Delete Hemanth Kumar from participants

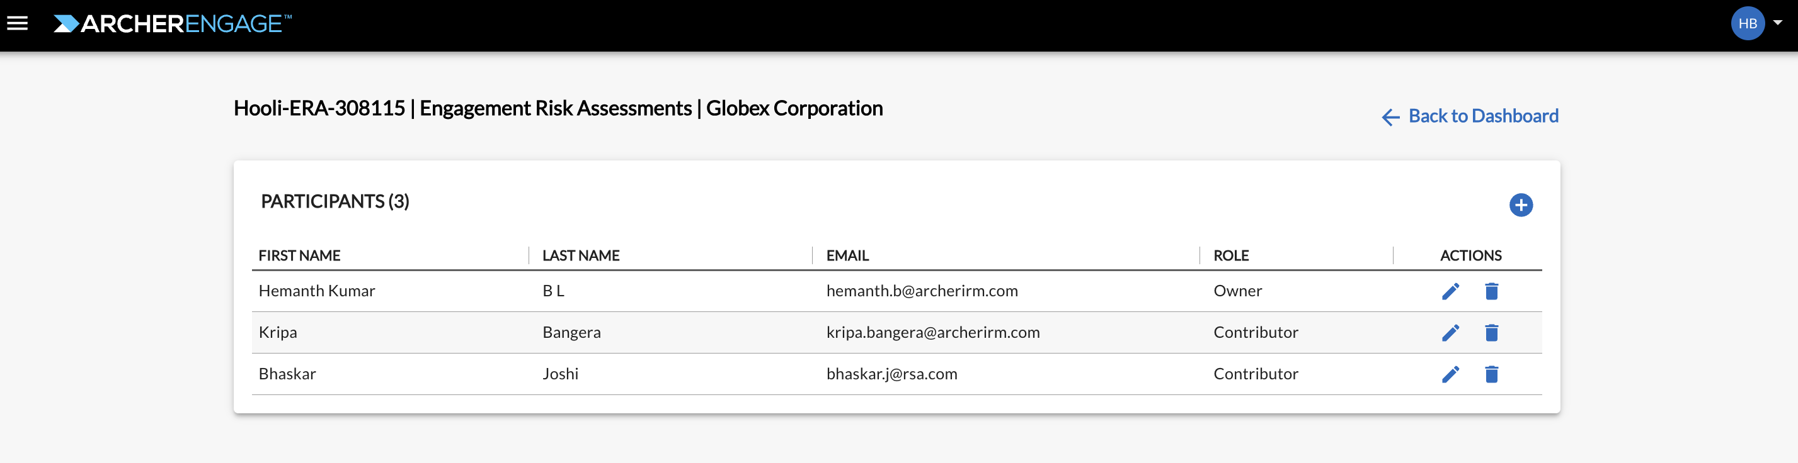(1492, 291)
